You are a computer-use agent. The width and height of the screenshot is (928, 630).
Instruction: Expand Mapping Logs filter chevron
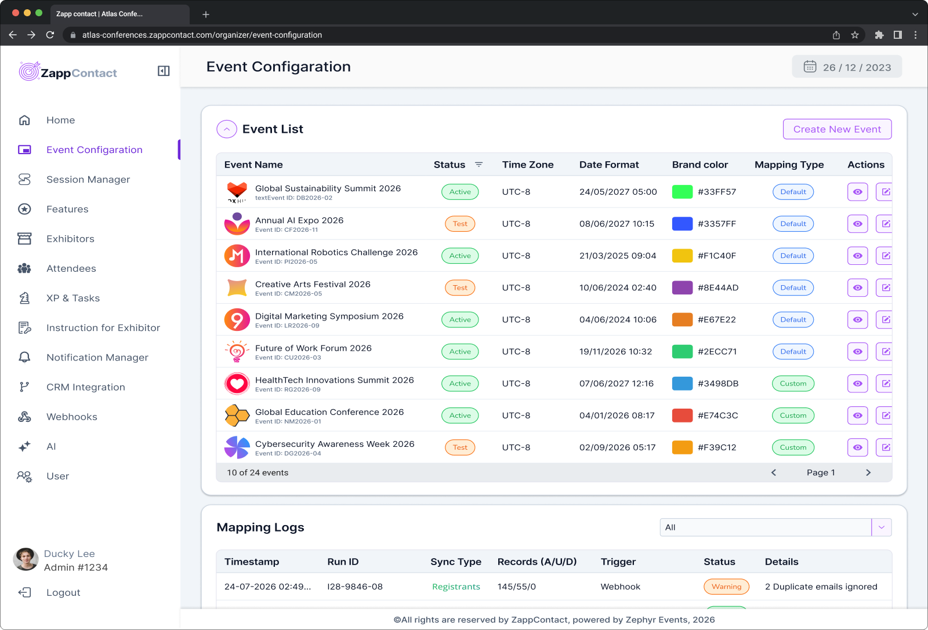click(882, 527)
